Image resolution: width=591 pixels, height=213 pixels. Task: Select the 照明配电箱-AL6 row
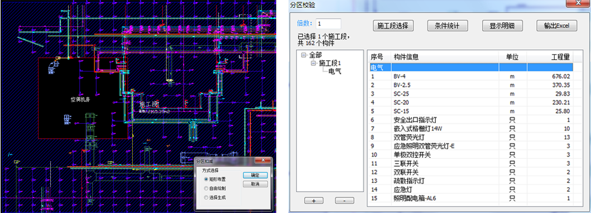(470, 199)
